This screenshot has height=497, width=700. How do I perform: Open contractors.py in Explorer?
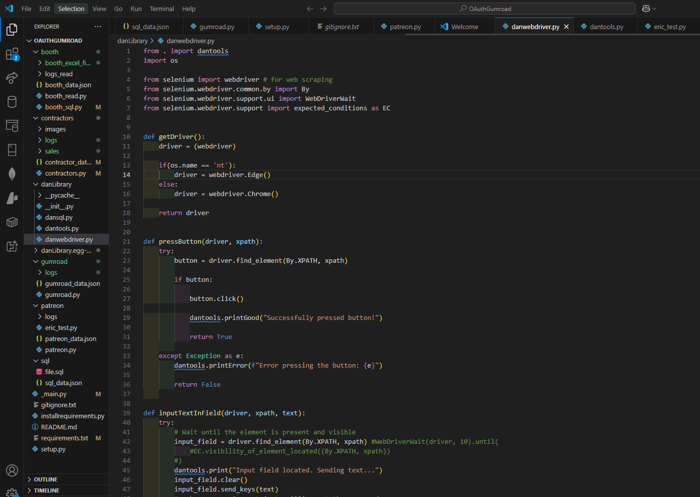66,173
